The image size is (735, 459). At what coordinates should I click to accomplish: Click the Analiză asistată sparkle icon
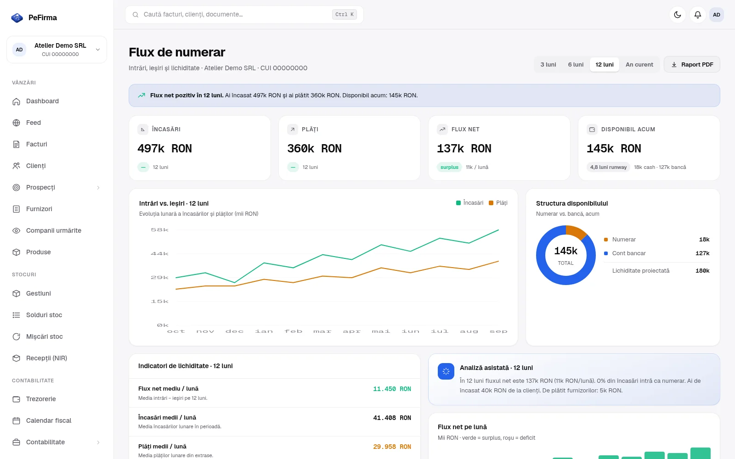(x=446, y=371)
